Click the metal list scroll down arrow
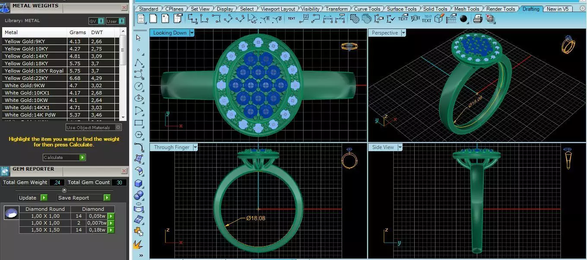587x260 pixels. coord(123,117)
